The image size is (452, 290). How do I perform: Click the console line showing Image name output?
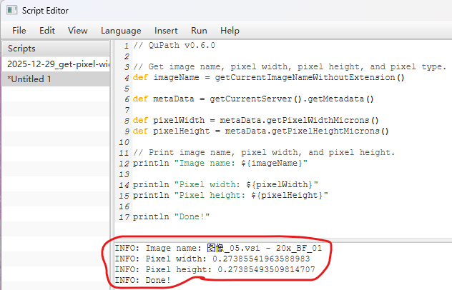tap(222, 248)
